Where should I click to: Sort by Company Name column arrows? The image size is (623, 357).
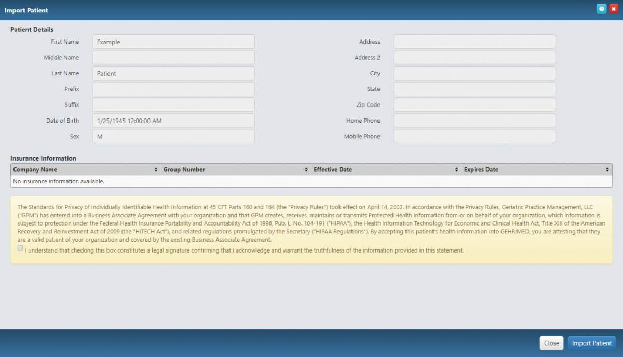(156, 170)
